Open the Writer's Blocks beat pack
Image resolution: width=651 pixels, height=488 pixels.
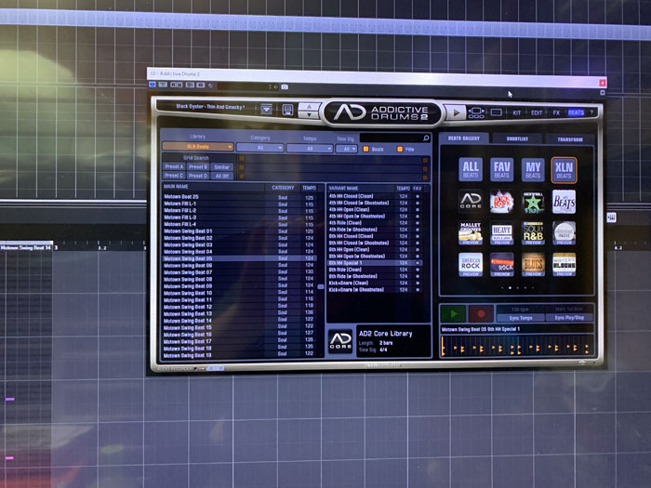tap(564, 264)
